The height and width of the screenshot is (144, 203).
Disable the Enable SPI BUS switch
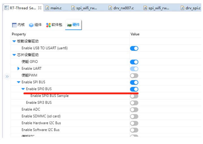point(134,83)
